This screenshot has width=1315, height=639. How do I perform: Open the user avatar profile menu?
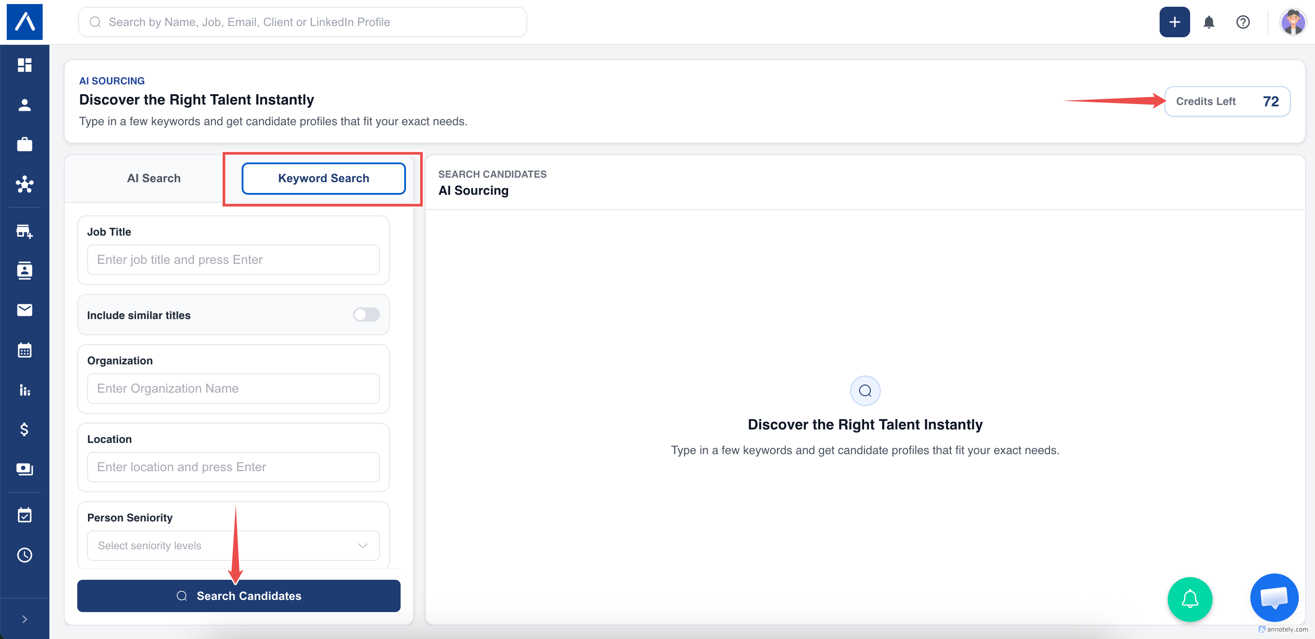1293,22
